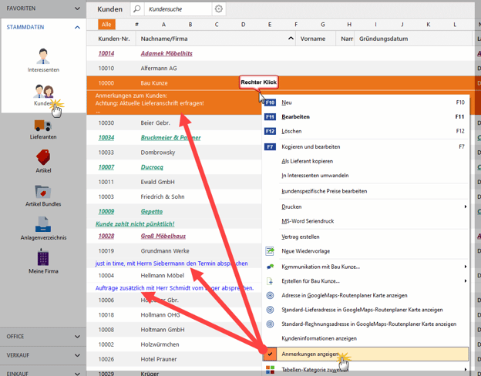
Task: Click the Kundensuche magnifier icon
Action: [136, 9]
